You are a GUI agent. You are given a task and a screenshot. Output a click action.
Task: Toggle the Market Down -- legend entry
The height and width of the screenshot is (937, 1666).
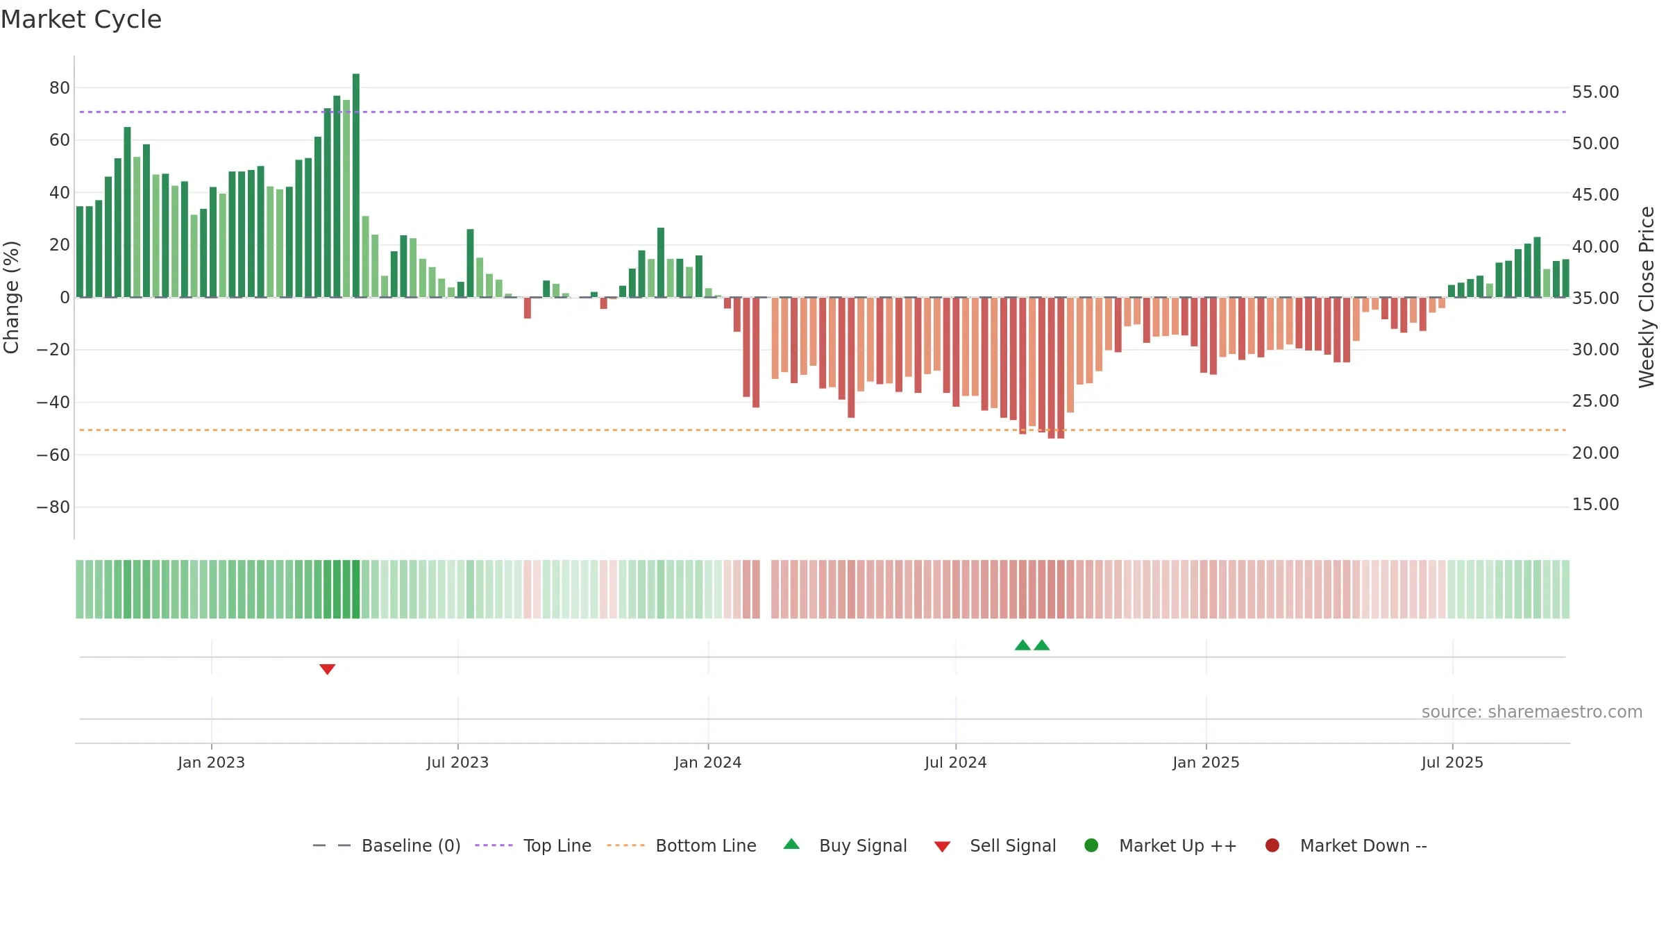click(1346, 845)
